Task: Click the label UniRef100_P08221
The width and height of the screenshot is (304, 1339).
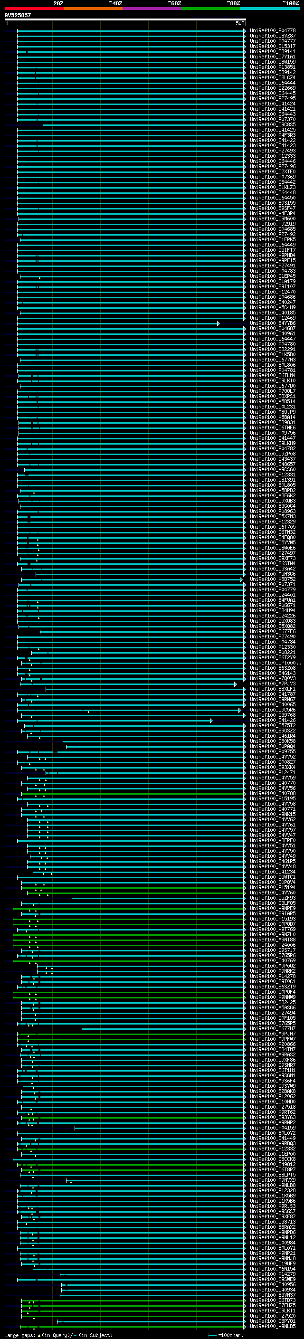Action: pyautogui.click(x=273, y=652)
